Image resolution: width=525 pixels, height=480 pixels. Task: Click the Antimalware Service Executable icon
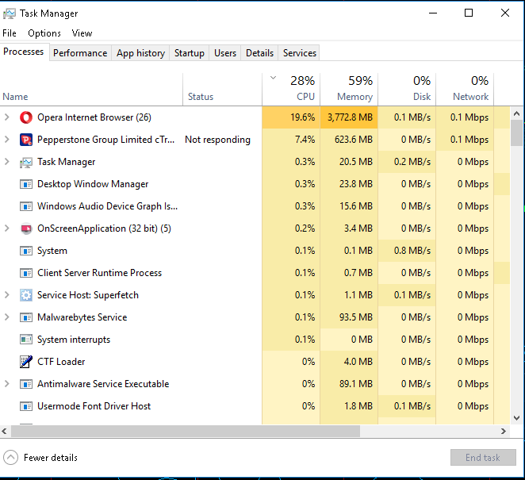26,384
